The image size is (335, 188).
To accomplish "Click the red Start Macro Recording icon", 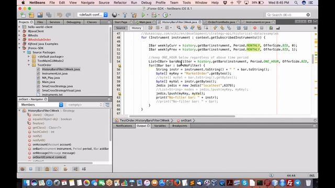I will tap(255, 28).
